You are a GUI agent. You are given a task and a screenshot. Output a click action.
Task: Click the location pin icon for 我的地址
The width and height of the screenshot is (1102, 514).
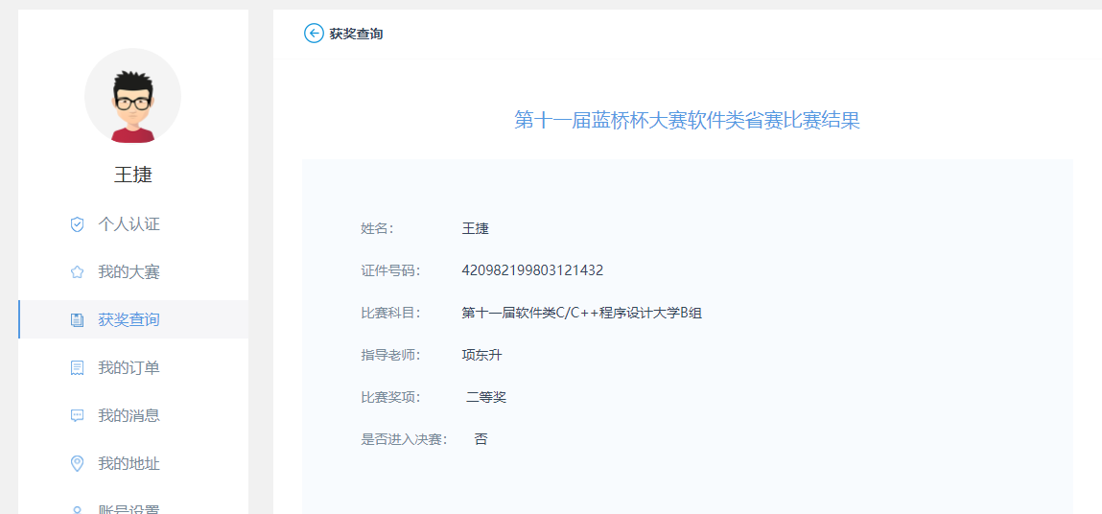click(x=78, y=464)
